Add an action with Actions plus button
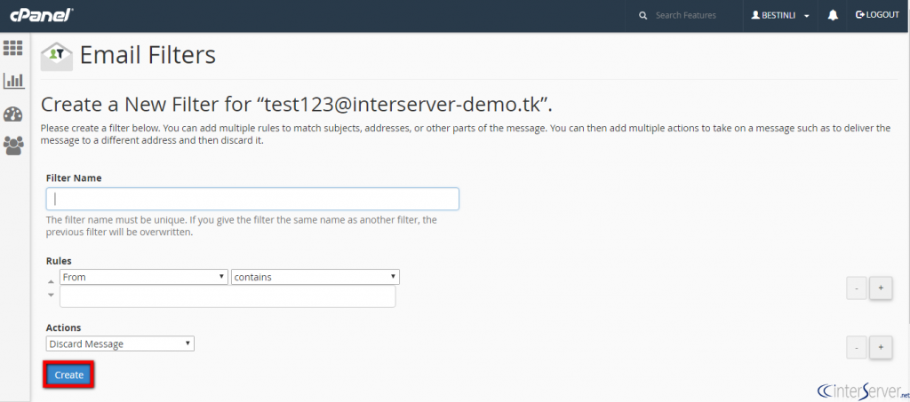910x402 pixels. [881, 348]
